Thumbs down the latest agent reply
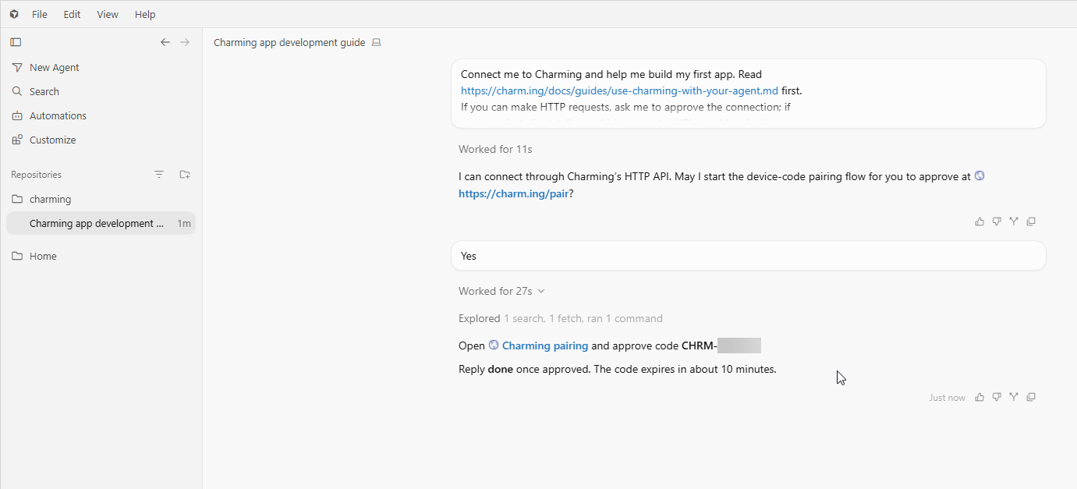Image resolution: width=1077 pixels, height=489 pixels. [997, 397]
